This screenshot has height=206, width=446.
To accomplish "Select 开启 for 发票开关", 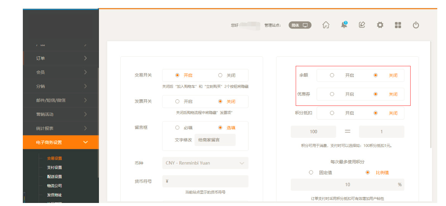I will 177,102.
